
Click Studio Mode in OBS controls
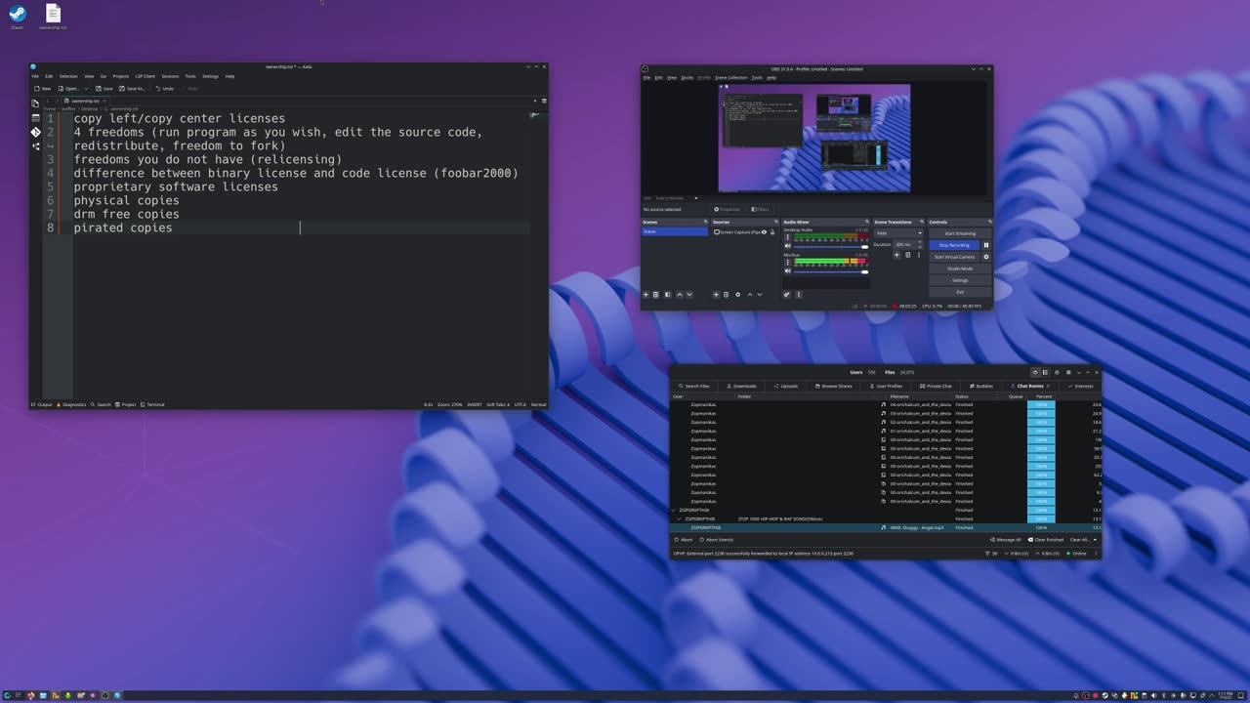click(x=960, y=269)
